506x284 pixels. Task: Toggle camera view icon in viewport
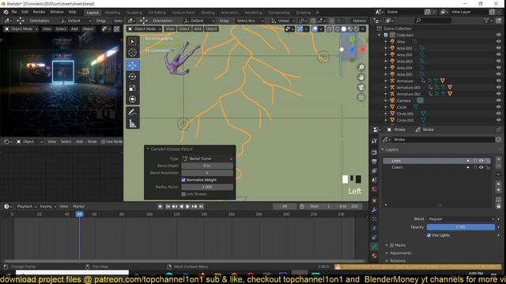[361, 88]
